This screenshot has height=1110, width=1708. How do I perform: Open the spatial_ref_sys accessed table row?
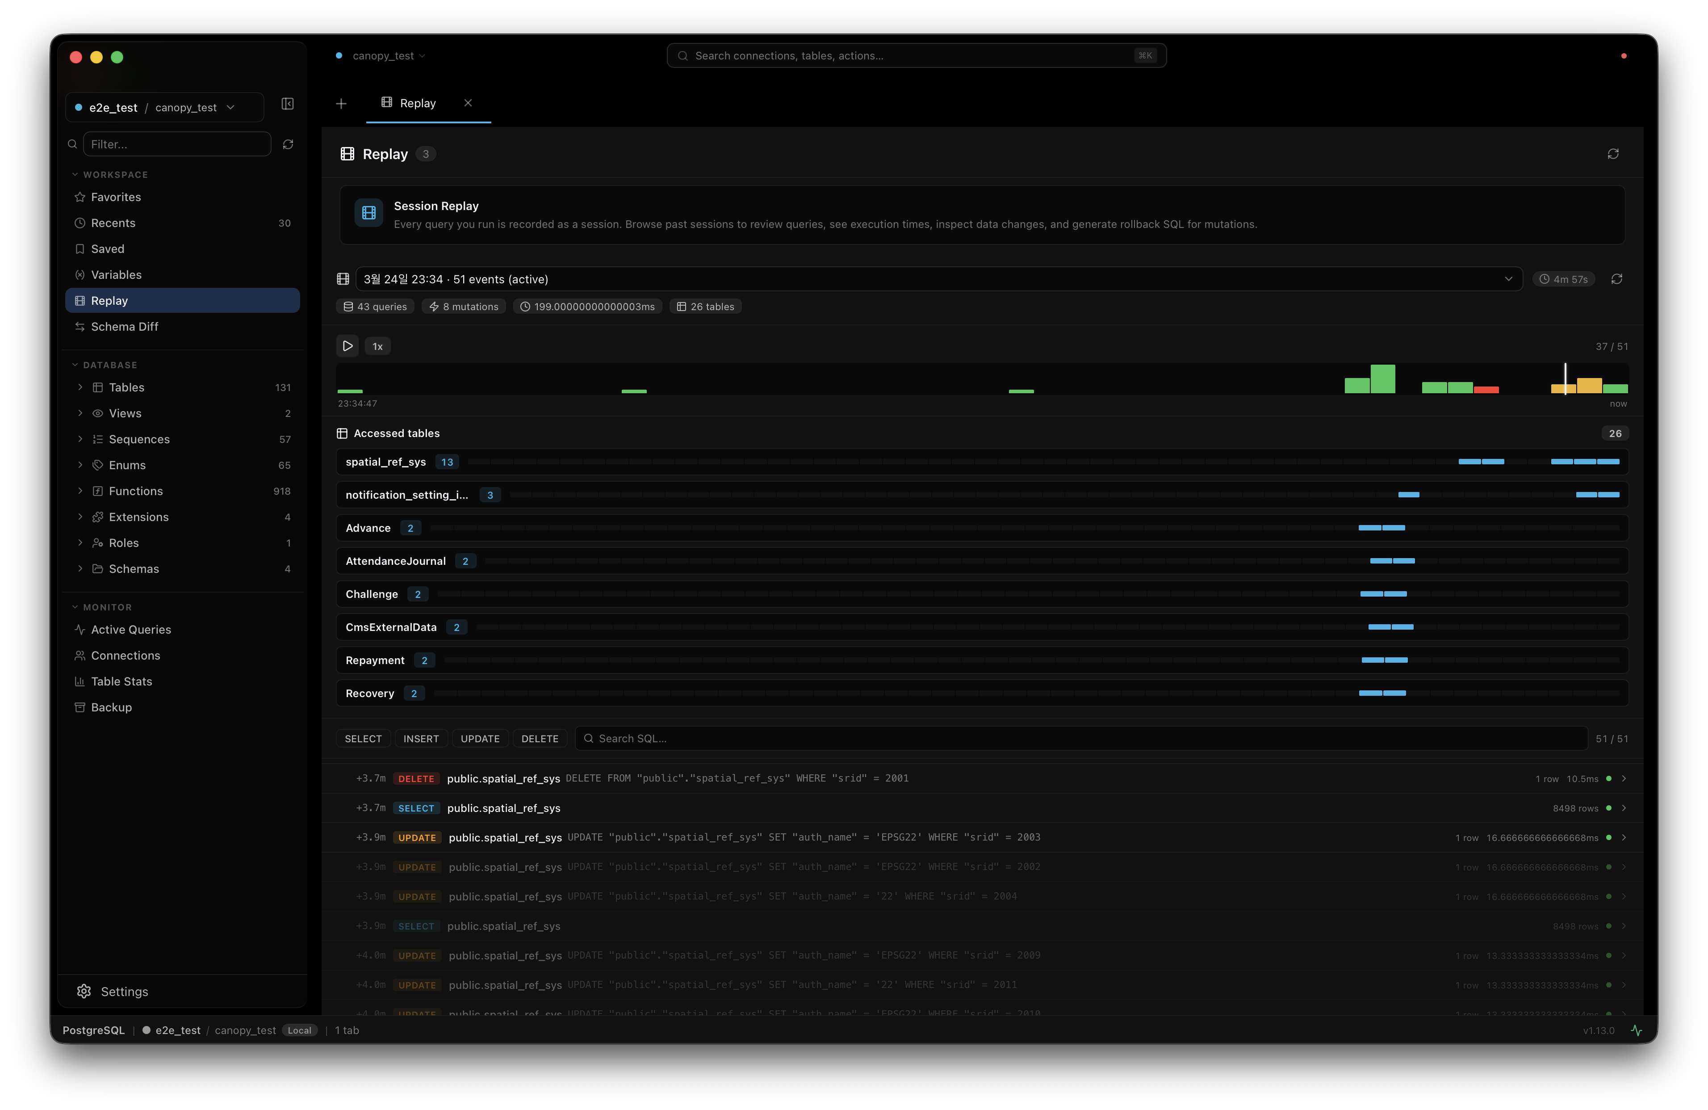tap(386, 462)
